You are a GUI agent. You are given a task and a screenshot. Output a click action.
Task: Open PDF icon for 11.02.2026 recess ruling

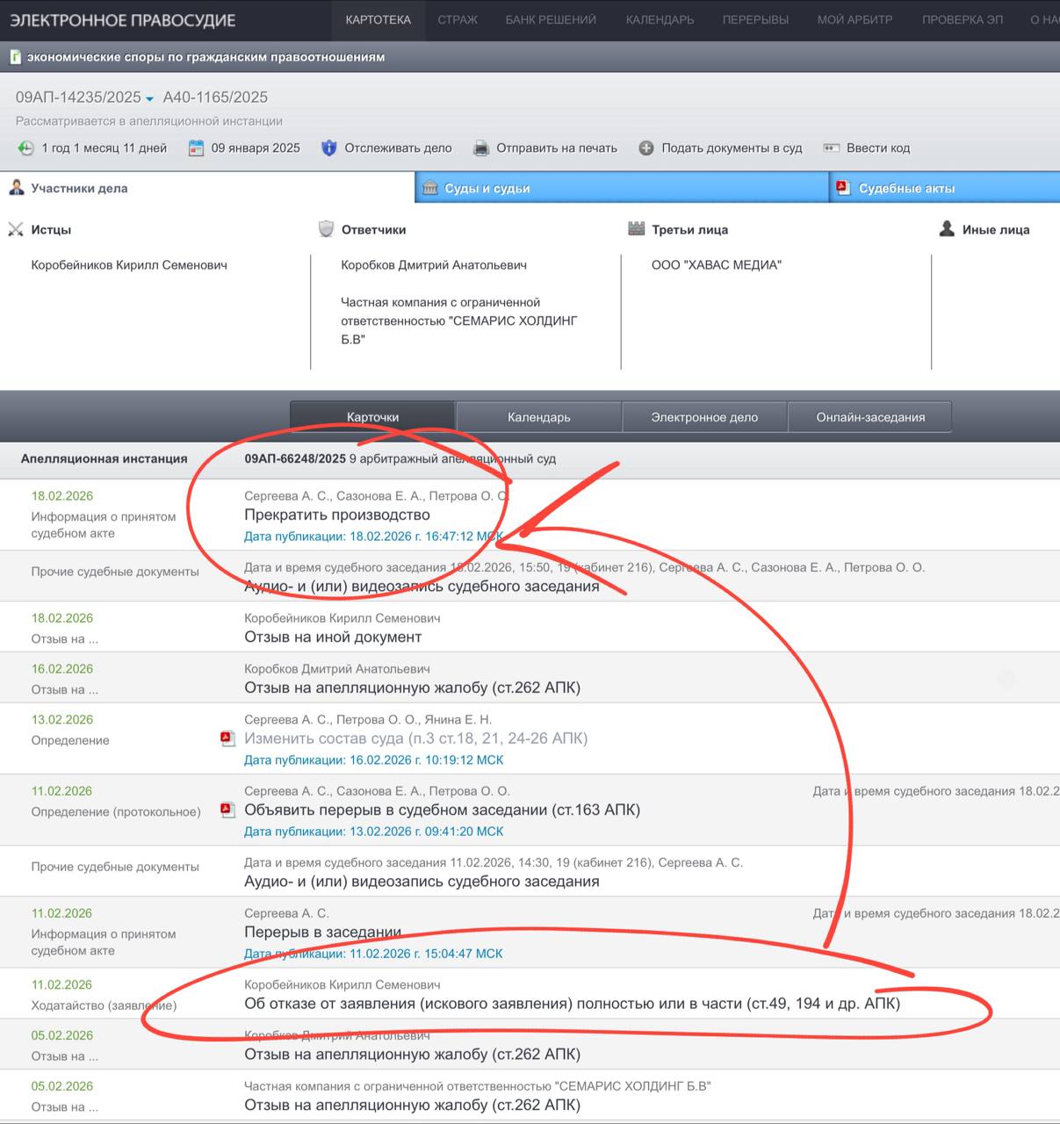[x=227, y=810]
